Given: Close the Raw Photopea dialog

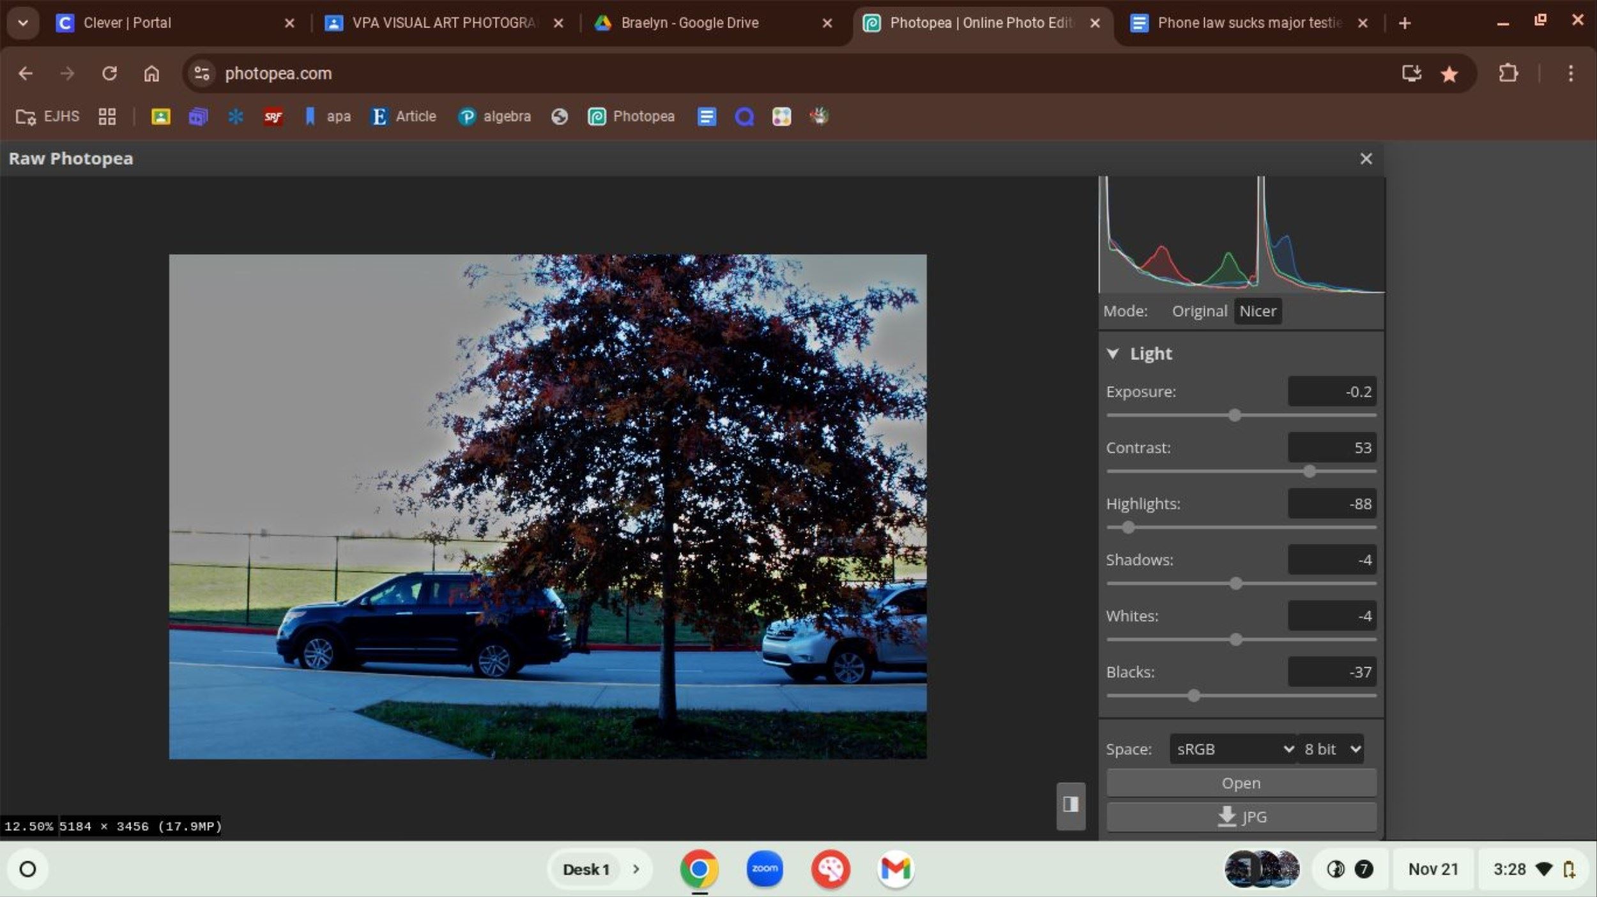Looking at the screenshot, I should tap(1366, 158).
